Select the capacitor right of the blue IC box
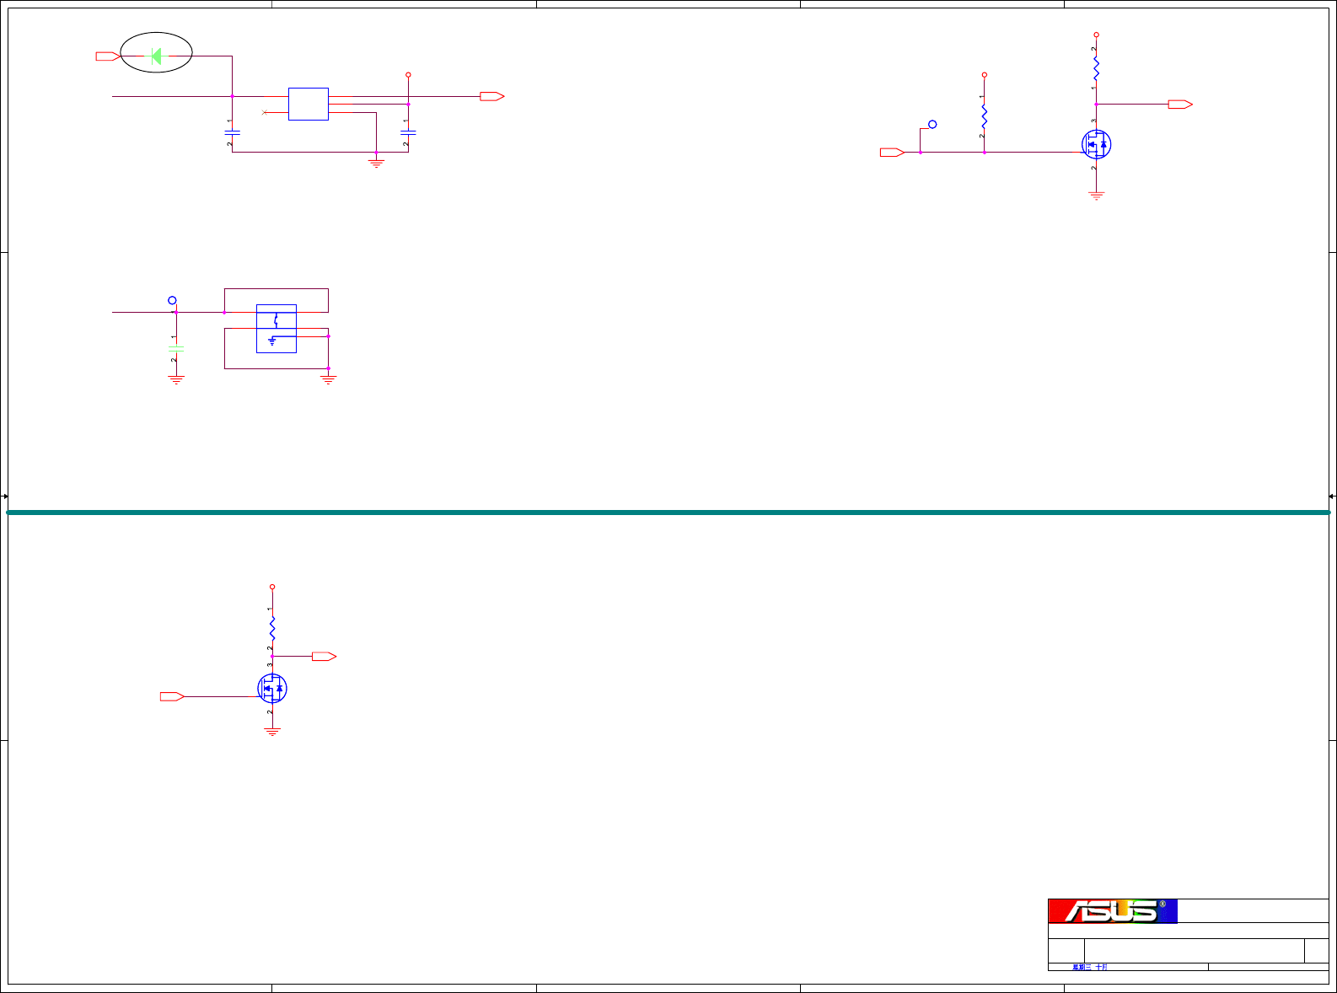This screenshot has height=993, width=1337. pyautogui.click(x=408, y=132)
